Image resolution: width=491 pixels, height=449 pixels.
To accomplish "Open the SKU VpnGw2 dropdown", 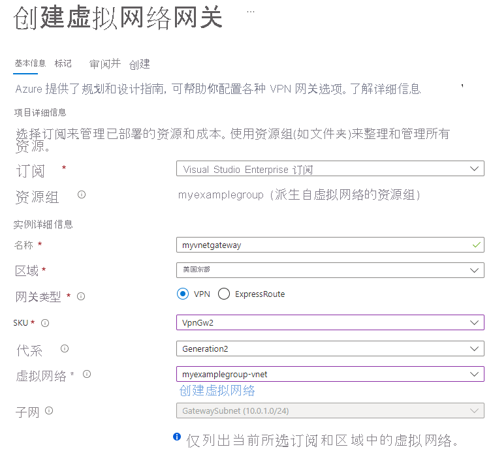I will tap(330, 322).
